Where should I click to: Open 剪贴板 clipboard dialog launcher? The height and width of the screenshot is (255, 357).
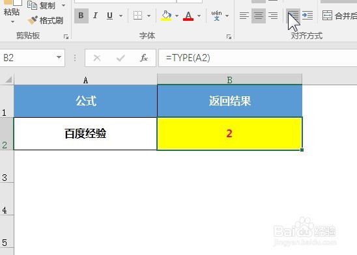coord(66,36)
